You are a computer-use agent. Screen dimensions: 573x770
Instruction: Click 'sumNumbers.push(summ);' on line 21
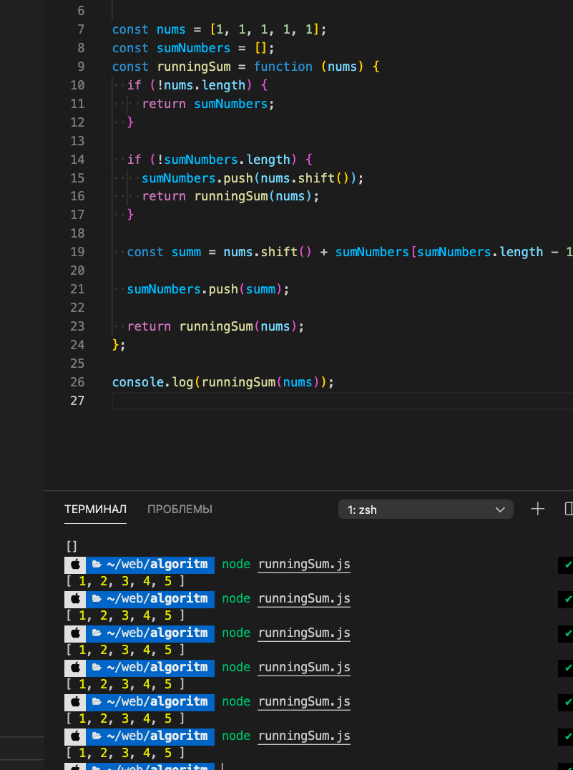[x=208, y=289]
